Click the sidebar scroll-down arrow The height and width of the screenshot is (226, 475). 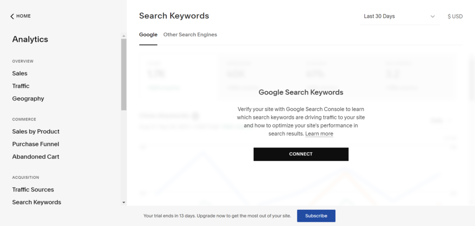pos(123,202)
